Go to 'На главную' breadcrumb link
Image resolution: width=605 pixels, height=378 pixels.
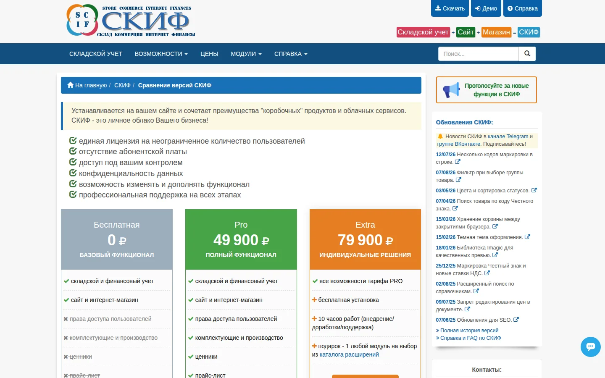tap(87, 85)
